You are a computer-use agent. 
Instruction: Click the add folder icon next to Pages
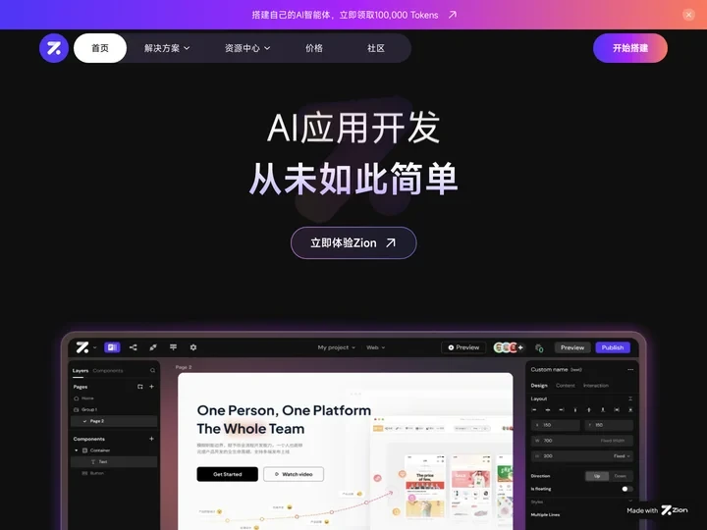tap(140, 387)
